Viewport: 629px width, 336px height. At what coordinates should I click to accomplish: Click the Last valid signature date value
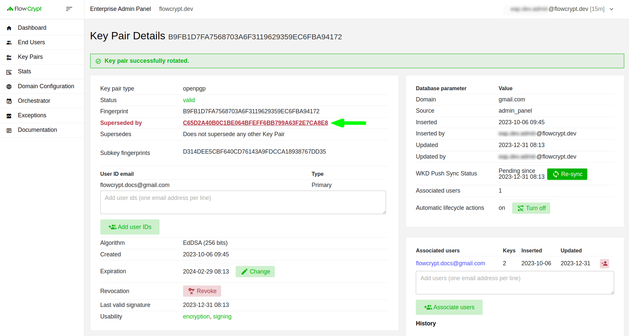pyautogui.click(x=206, y=305)
